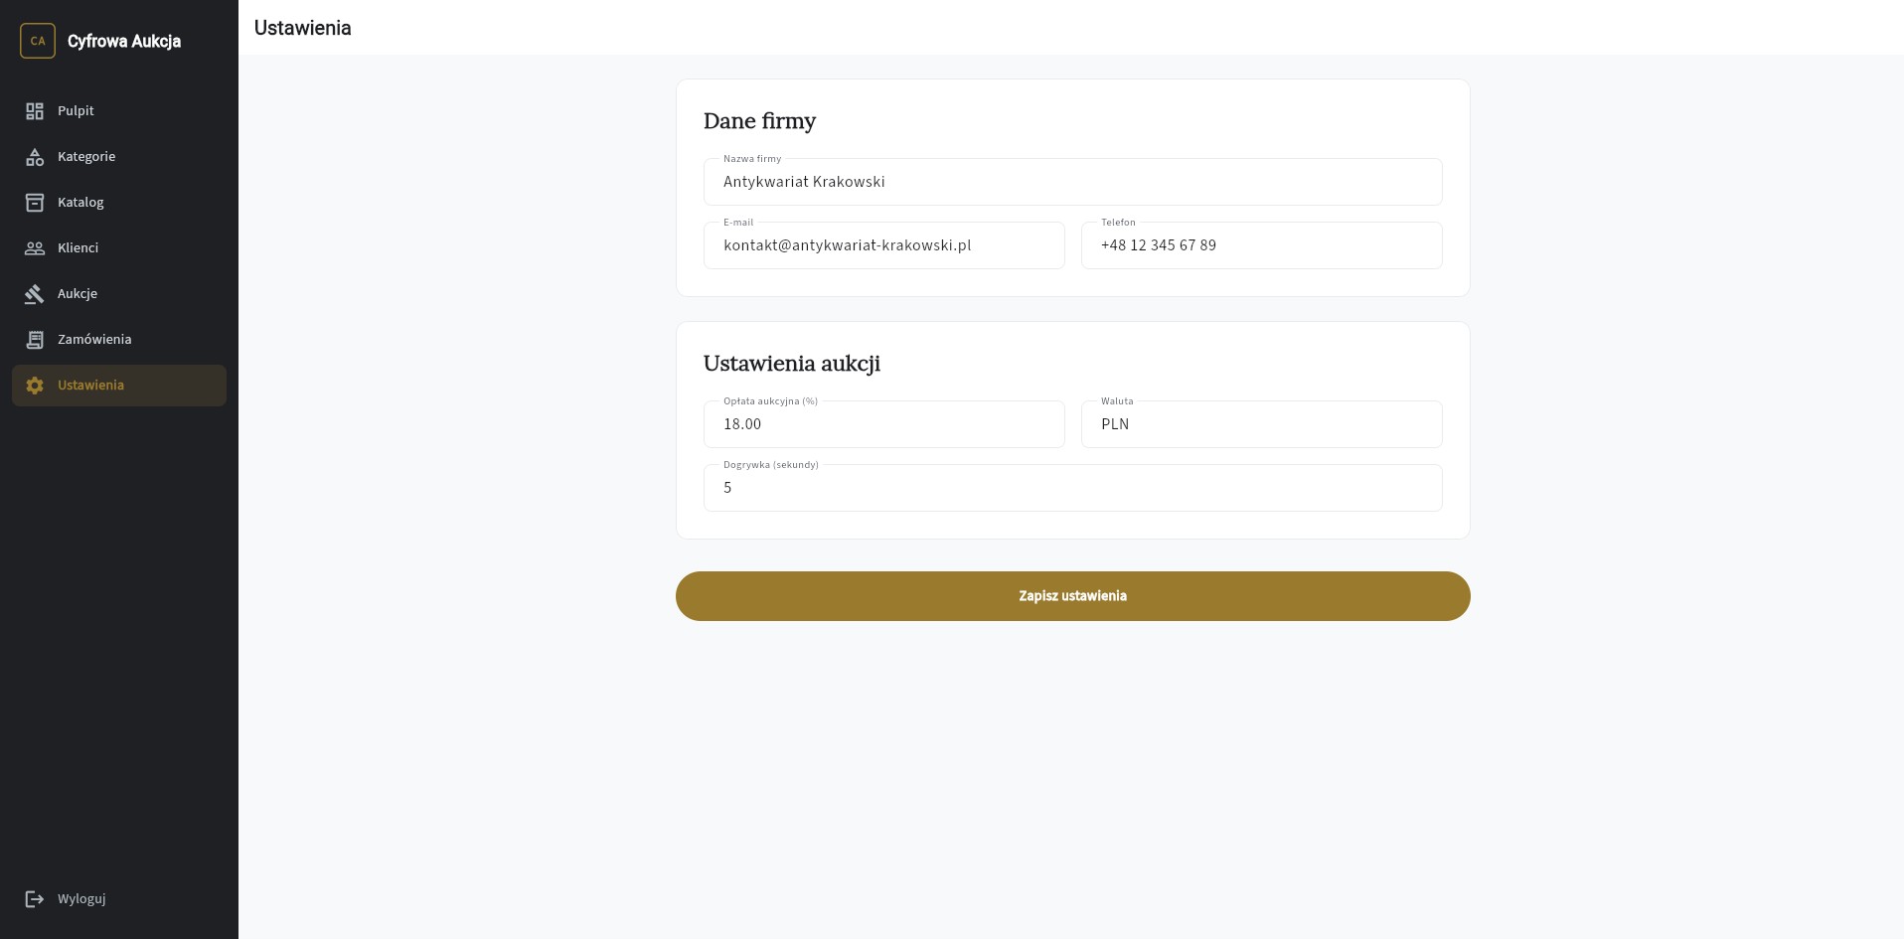Click the Zamówienia receipt icon
1904x939 pixels.
pos(35,340)
